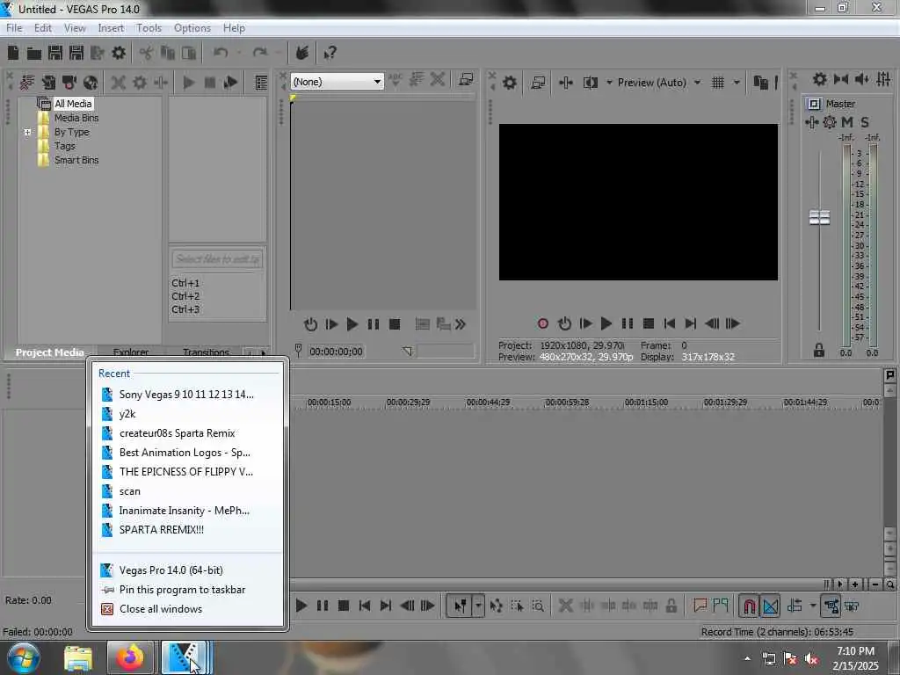Open recent project SPARTA RREMIX!!!
This screenshot has width=900, height=675.
(188, 530)
